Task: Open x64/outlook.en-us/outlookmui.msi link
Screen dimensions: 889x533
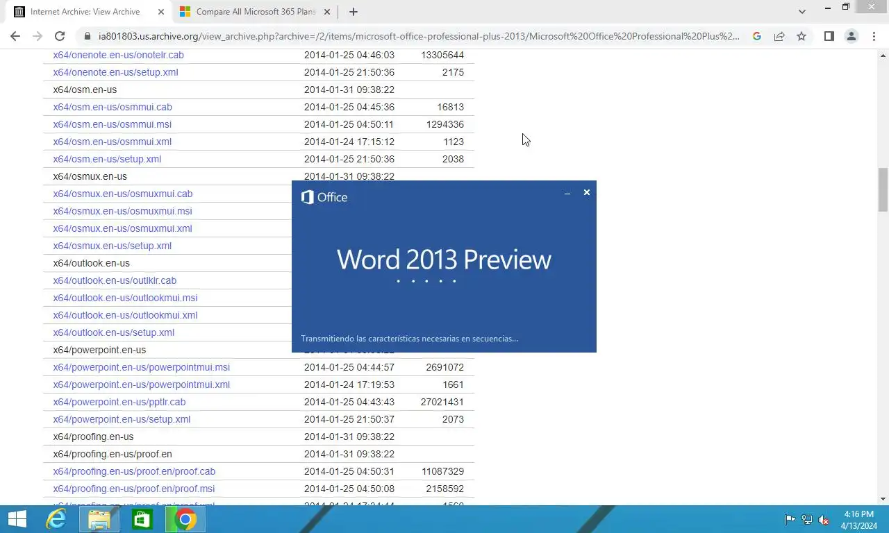Action: (x=125, y=298)
